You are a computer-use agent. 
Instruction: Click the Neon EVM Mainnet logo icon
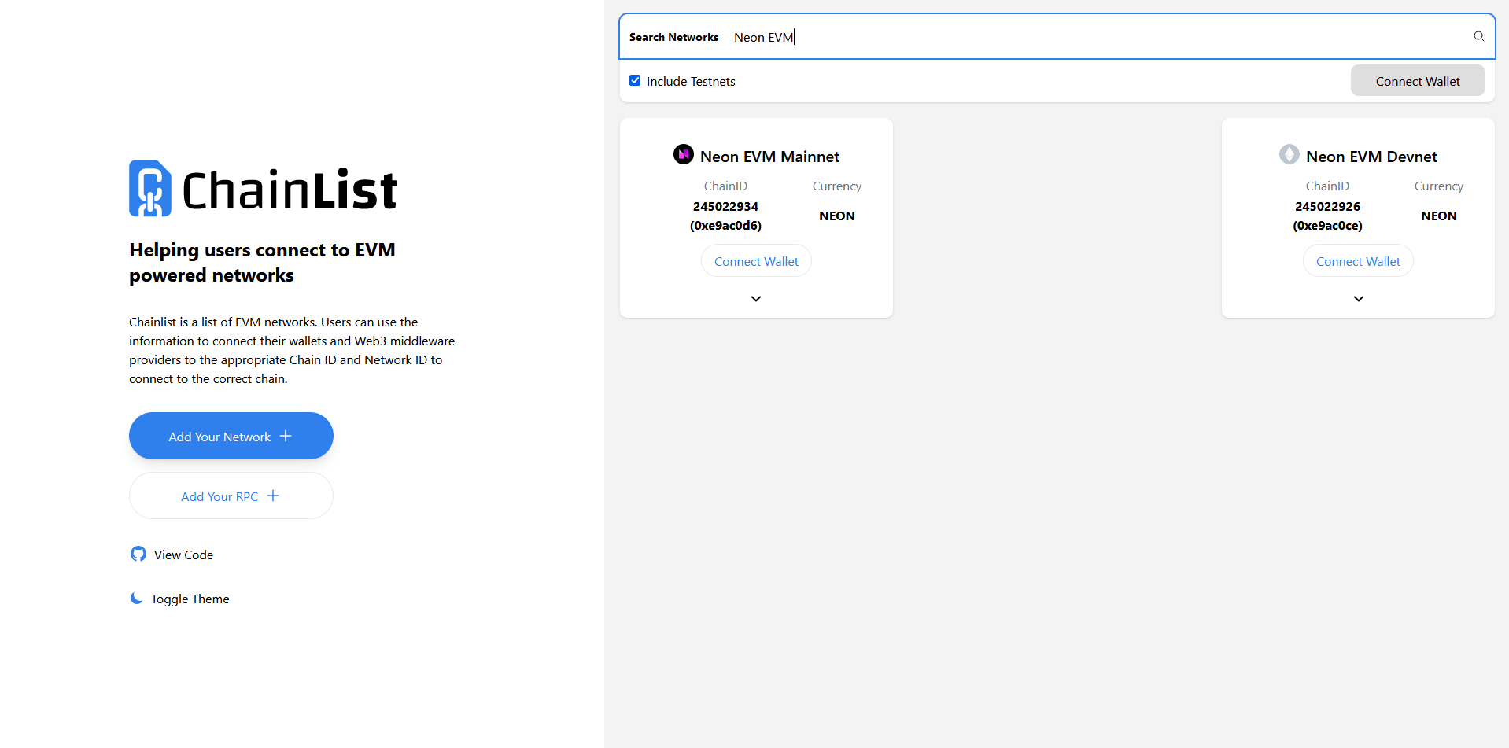[x=683, y=154]
